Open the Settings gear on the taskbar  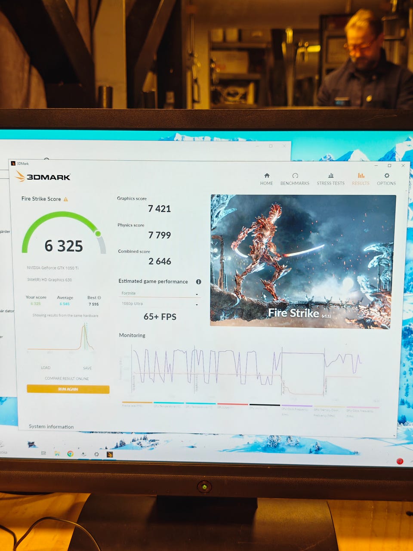[x=96, y=454]
